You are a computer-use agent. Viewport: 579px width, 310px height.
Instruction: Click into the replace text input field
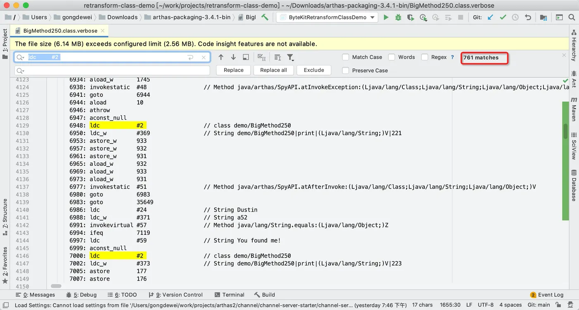[x=112, y=71]
